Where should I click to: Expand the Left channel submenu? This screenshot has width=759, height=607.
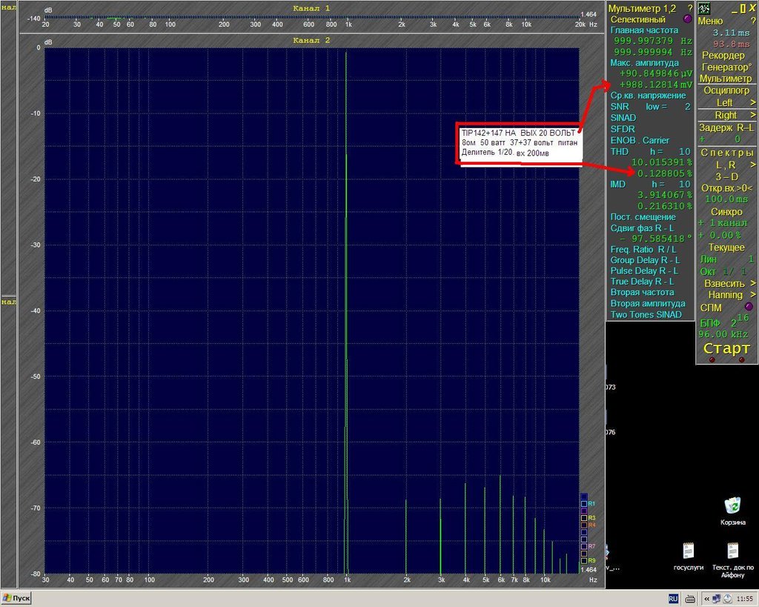coord(753,102)
